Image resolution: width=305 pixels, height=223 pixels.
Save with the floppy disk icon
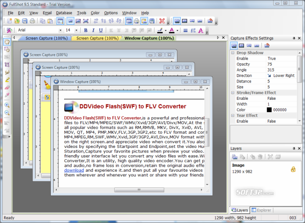pyautogui.click(x=25, y=21)
